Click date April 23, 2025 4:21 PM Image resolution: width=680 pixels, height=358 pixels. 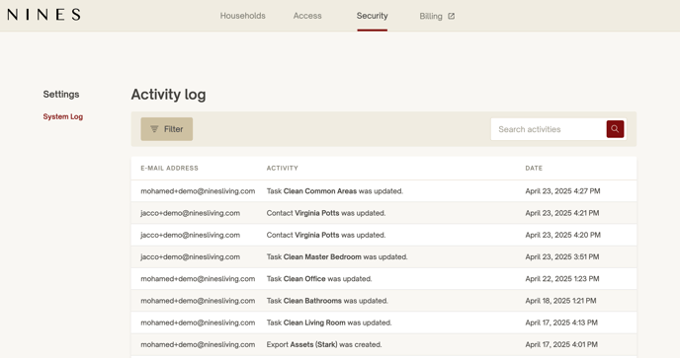click(x=562, y=213)
